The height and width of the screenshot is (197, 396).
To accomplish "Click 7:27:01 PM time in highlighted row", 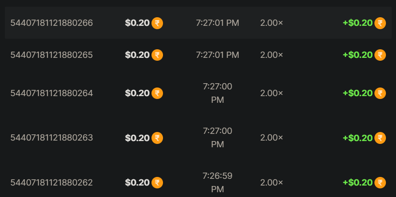I will pos(217,23).
